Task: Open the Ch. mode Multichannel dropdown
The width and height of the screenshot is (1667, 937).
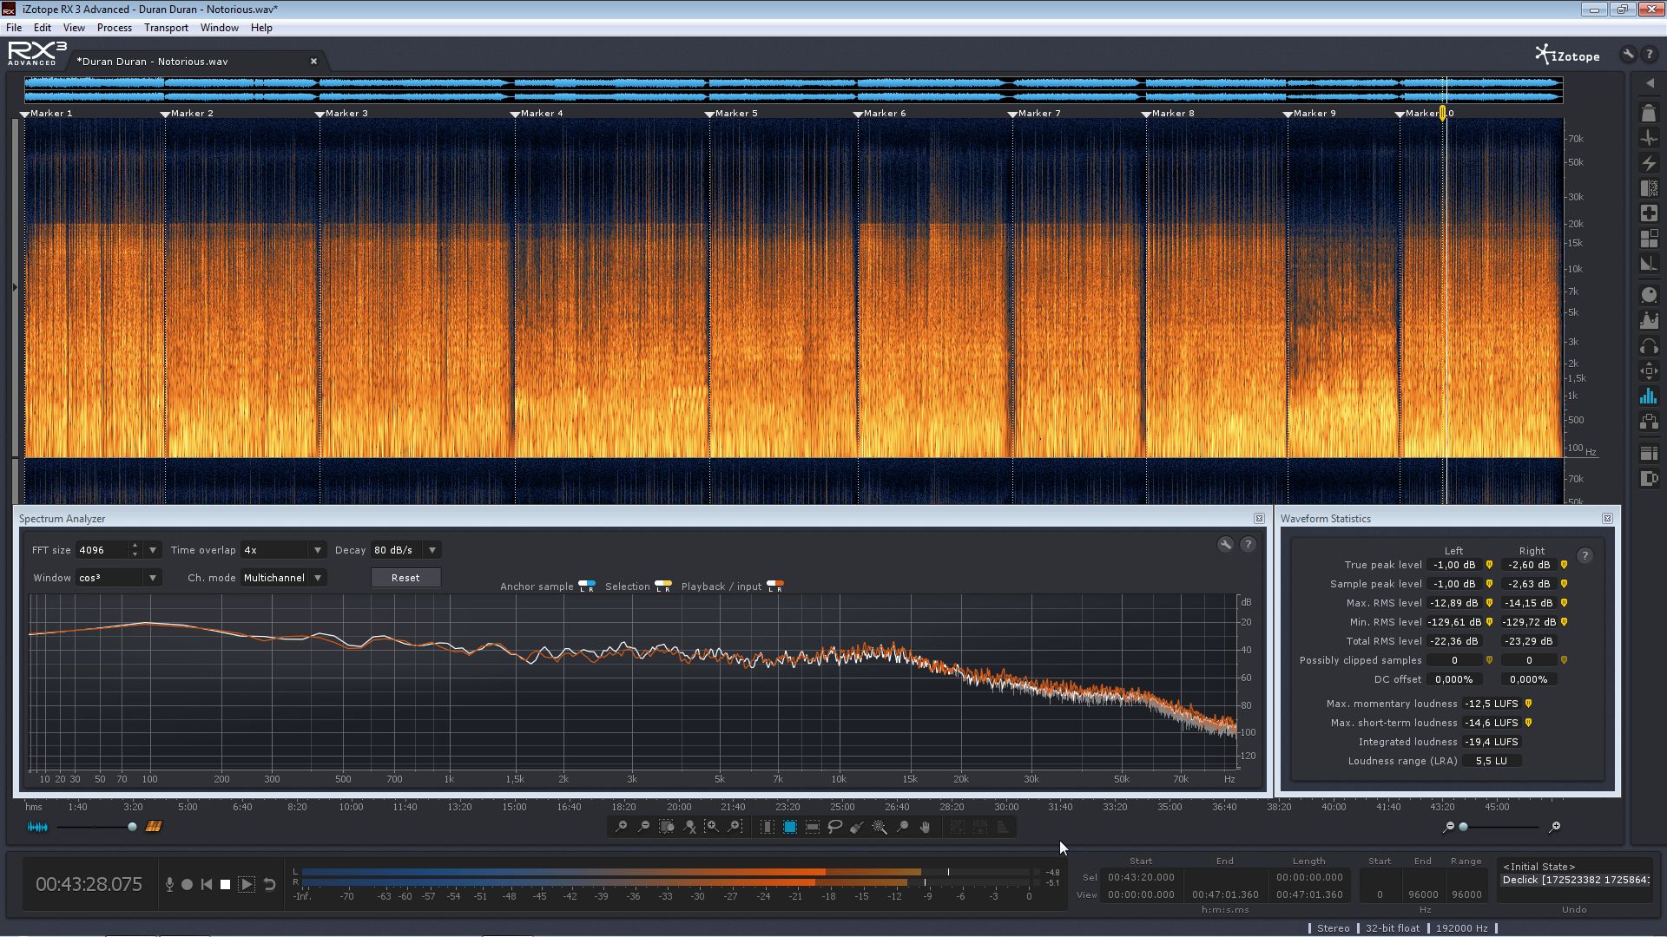Action: (x=283, y=578)
